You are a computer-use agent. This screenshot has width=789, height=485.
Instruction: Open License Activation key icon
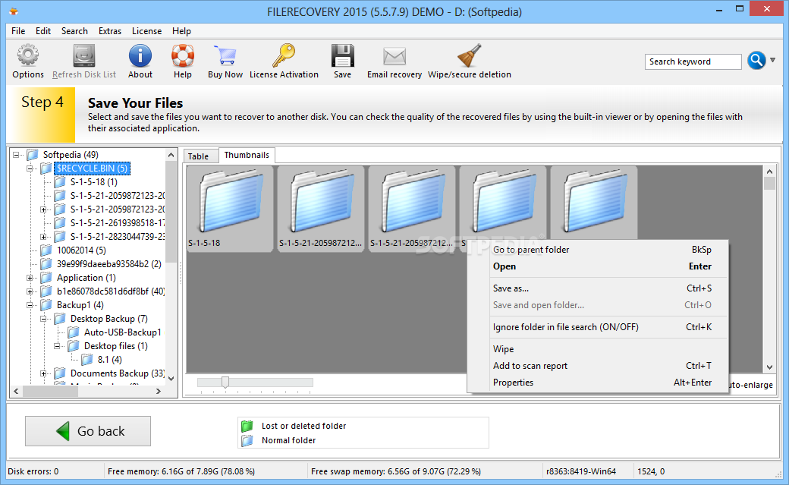[284, 55]
